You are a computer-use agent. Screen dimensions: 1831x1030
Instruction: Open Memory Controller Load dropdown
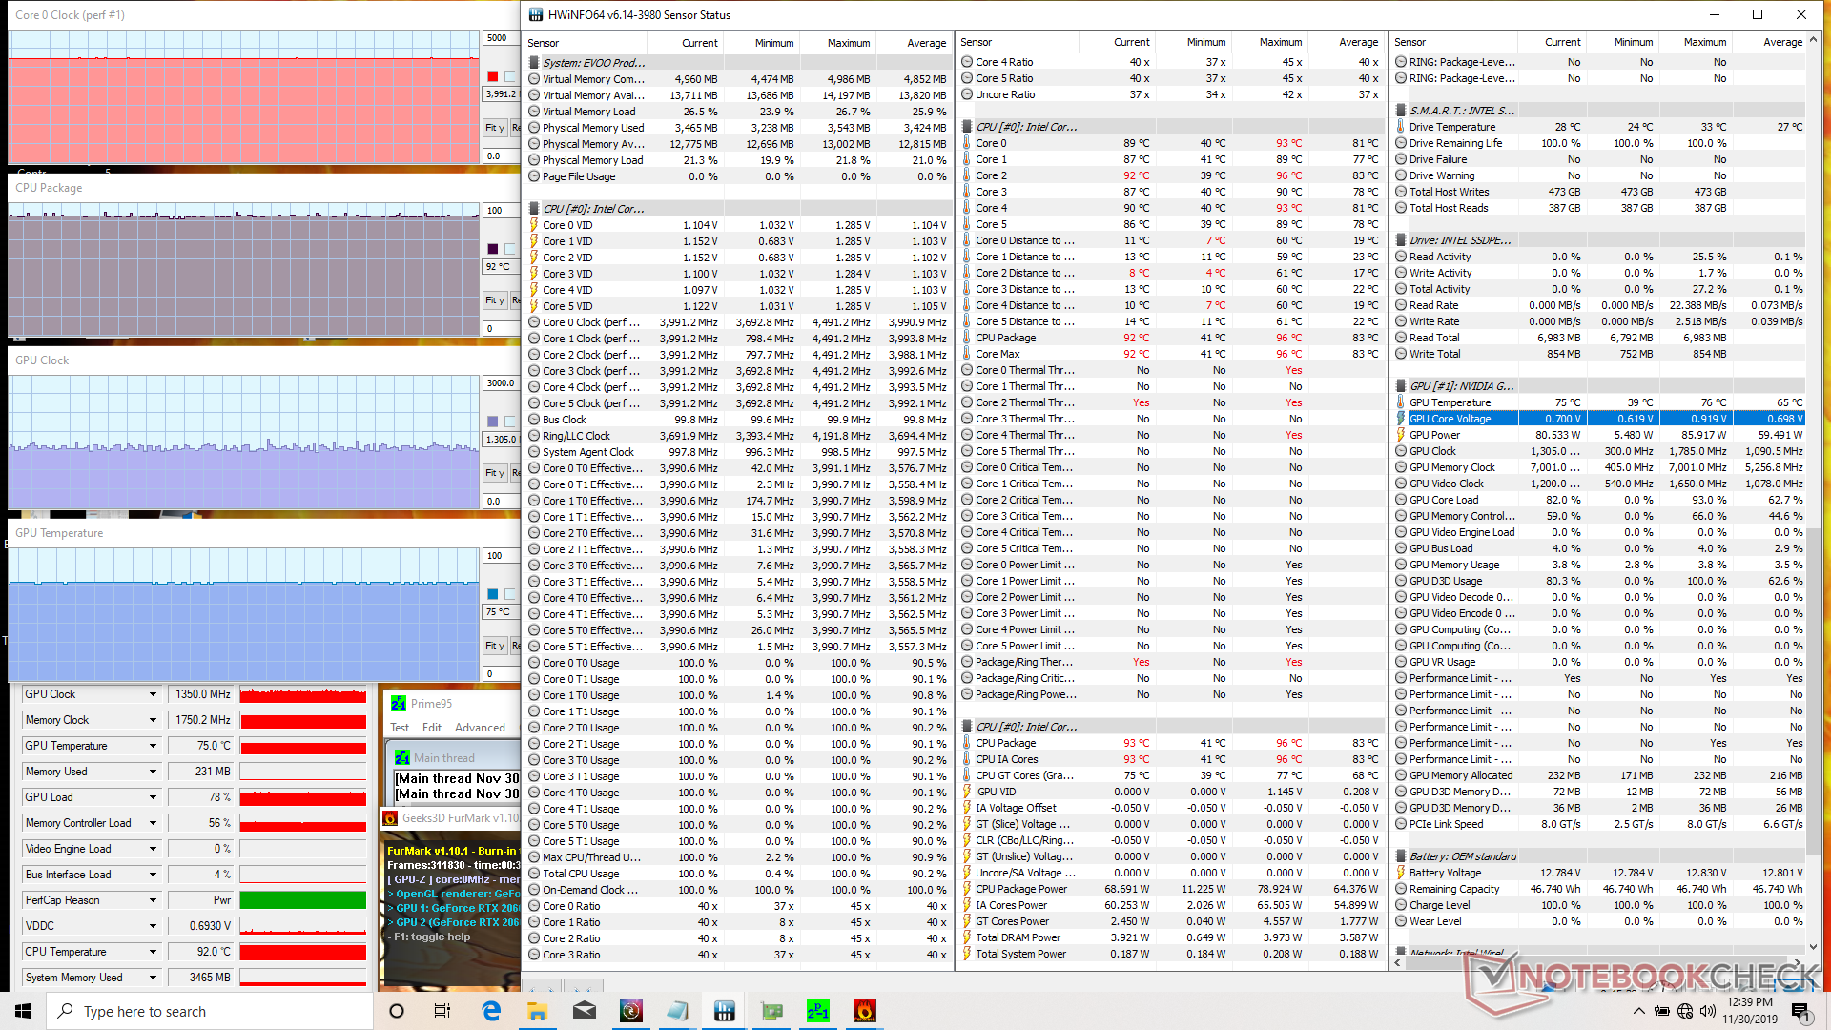pyautogui.click(x=153, y=823)
